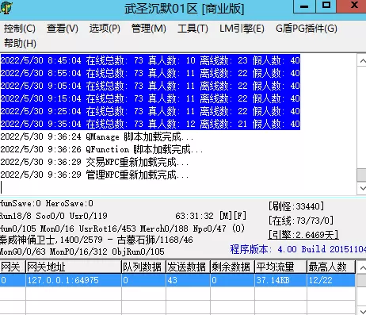Open the 查看(V) menu
Image resolution: width=366 pixels, height=315 pixels.
pos(63,29)
